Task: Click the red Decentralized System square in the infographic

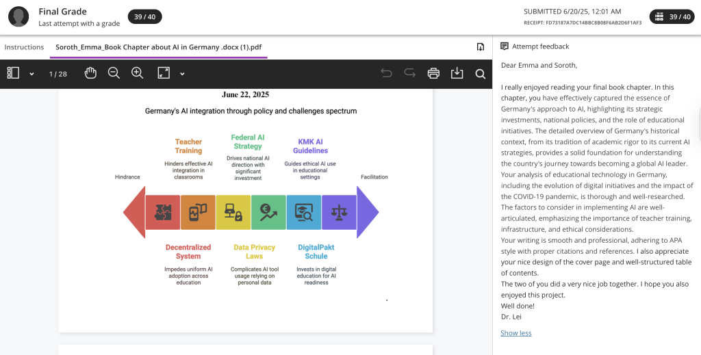Action: (x=163, y=212)
